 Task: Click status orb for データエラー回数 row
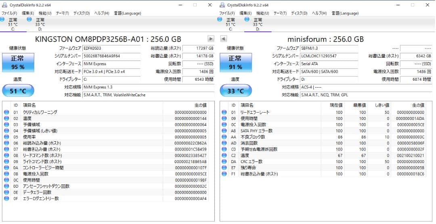[x=6, y=193]
